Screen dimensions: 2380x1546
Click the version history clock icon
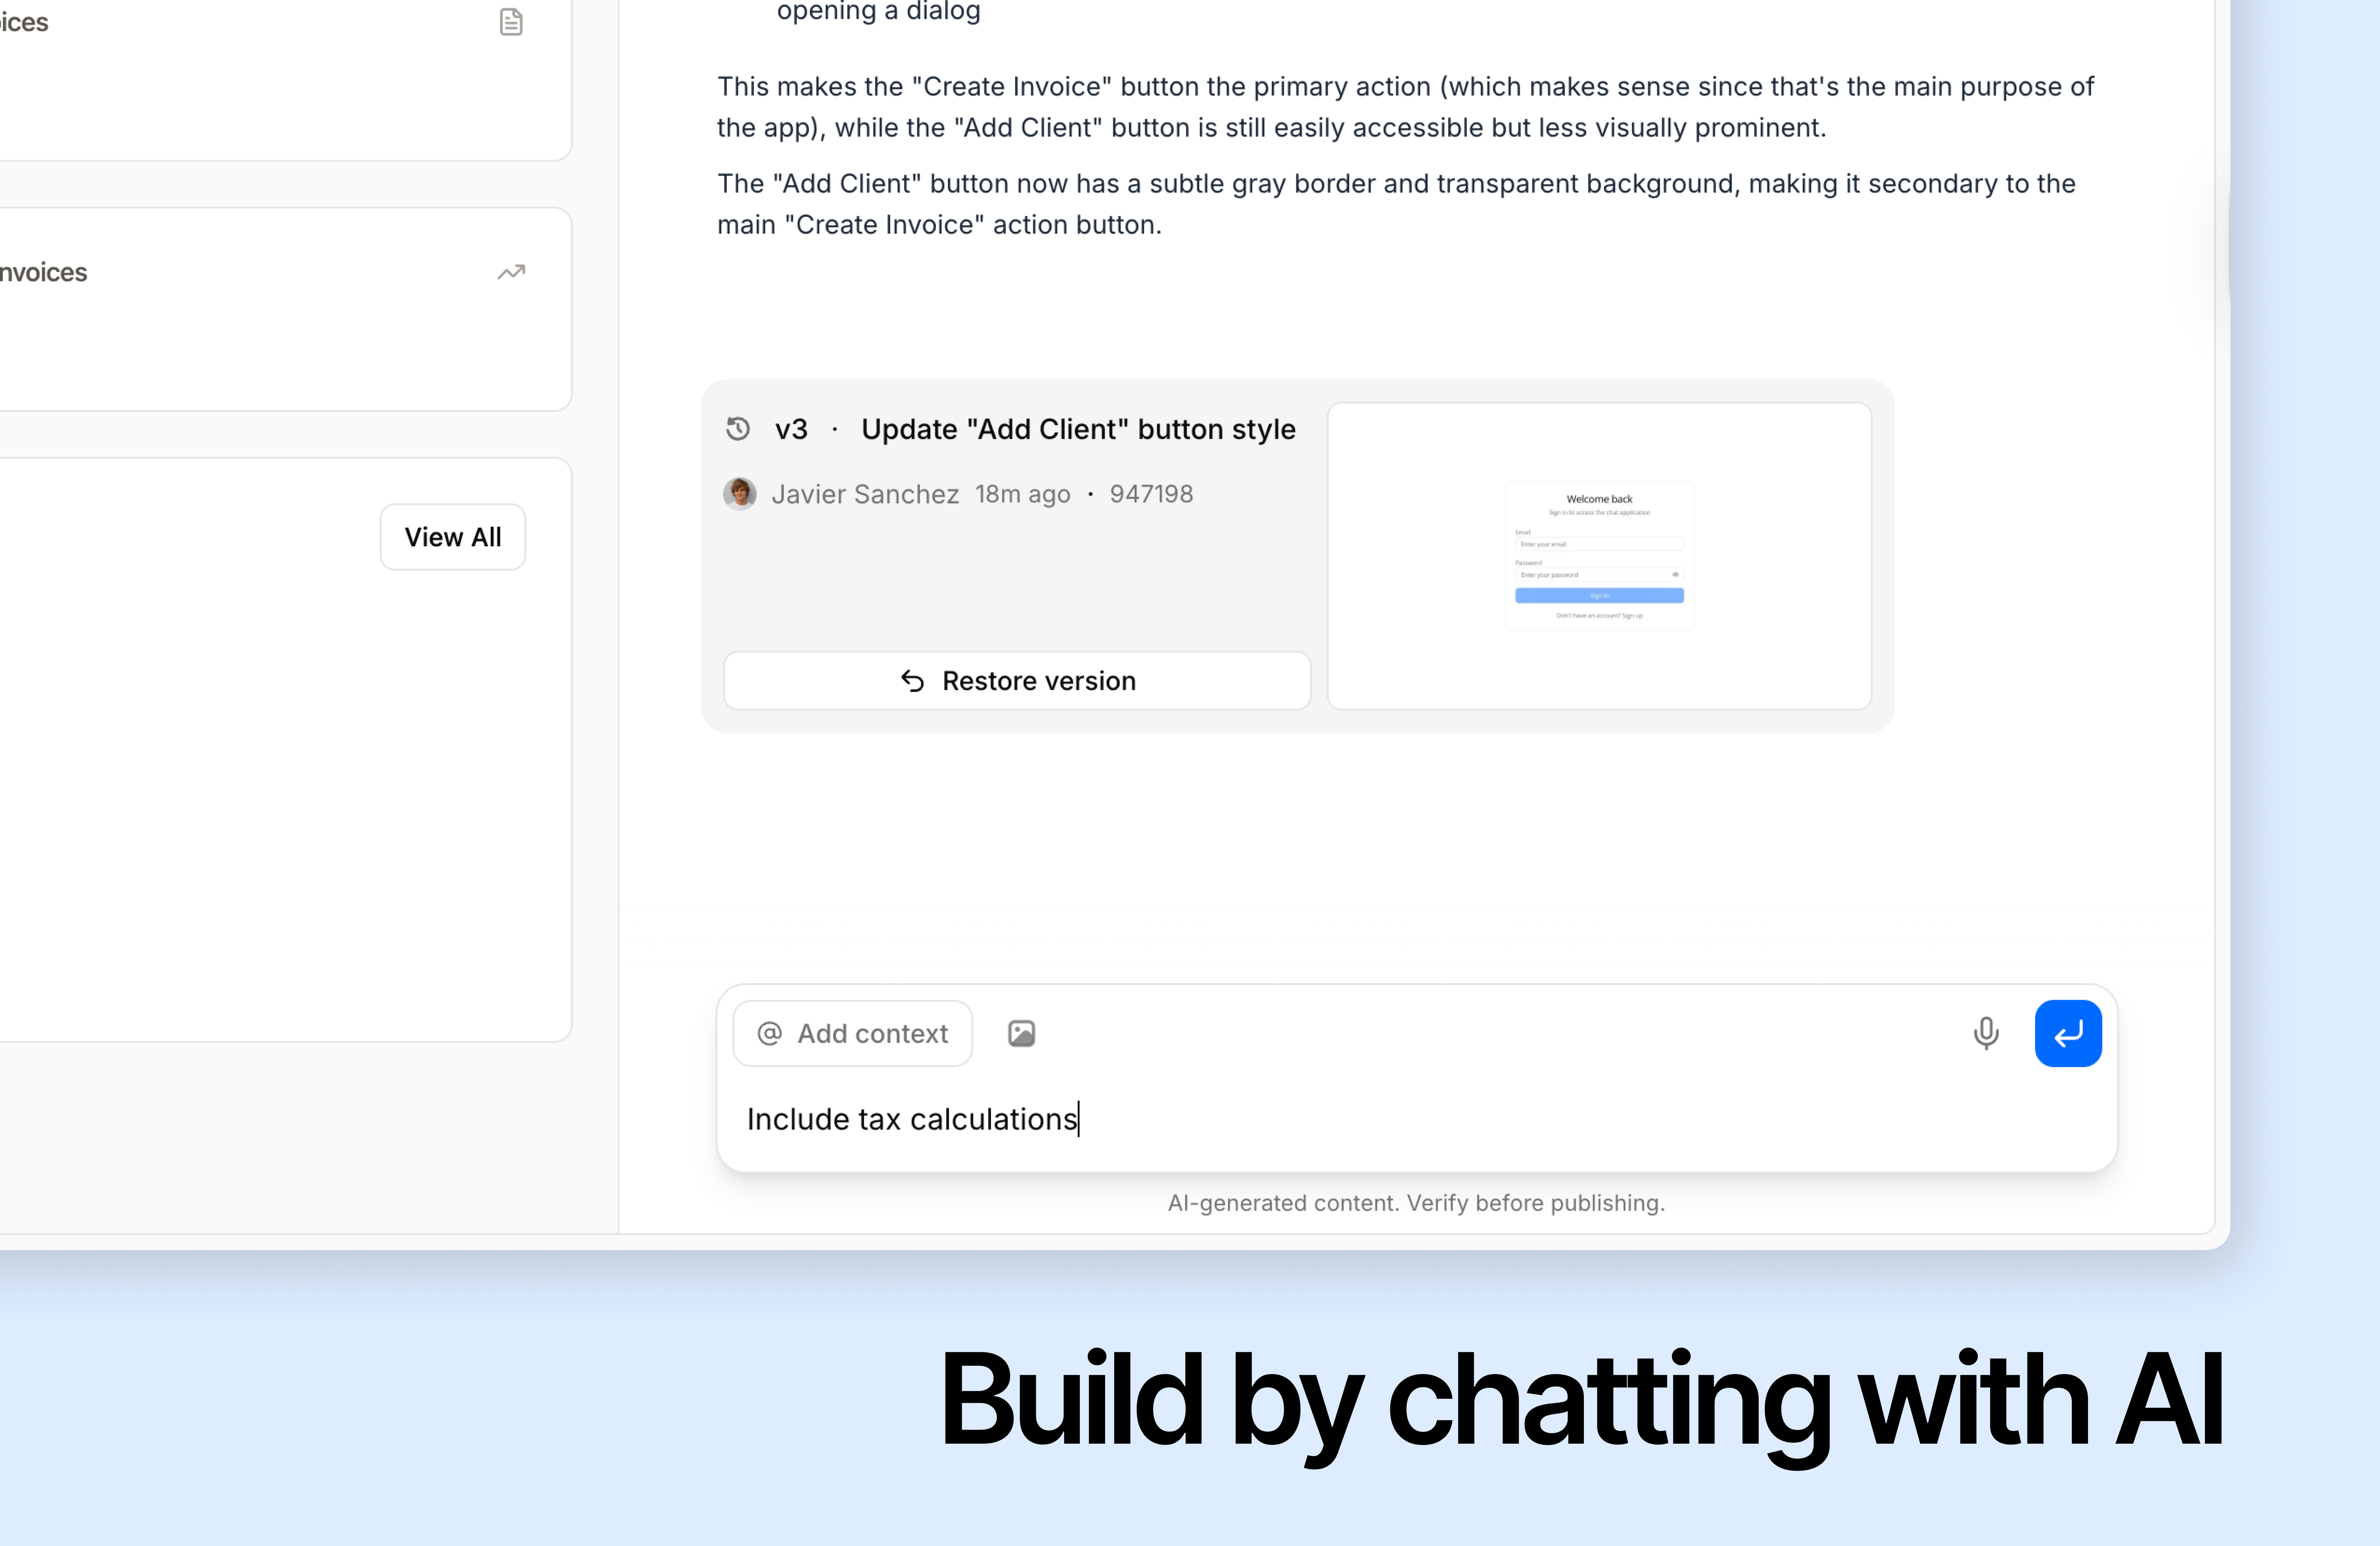click(738, 429)
